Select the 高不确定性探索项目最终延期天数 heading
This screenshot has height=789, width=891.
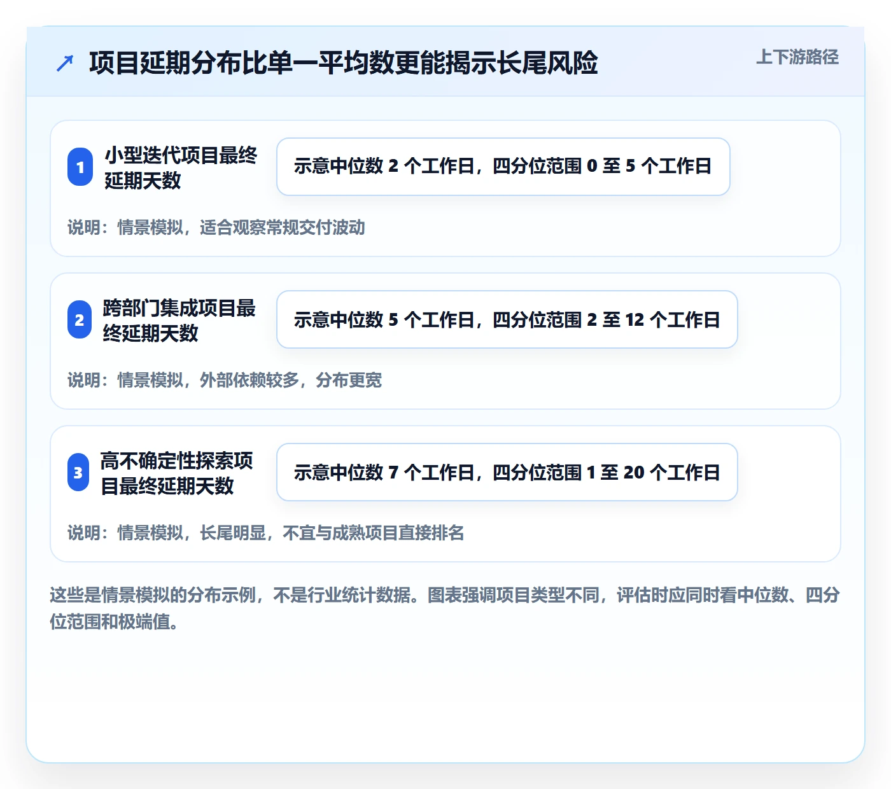click(177, 473)
